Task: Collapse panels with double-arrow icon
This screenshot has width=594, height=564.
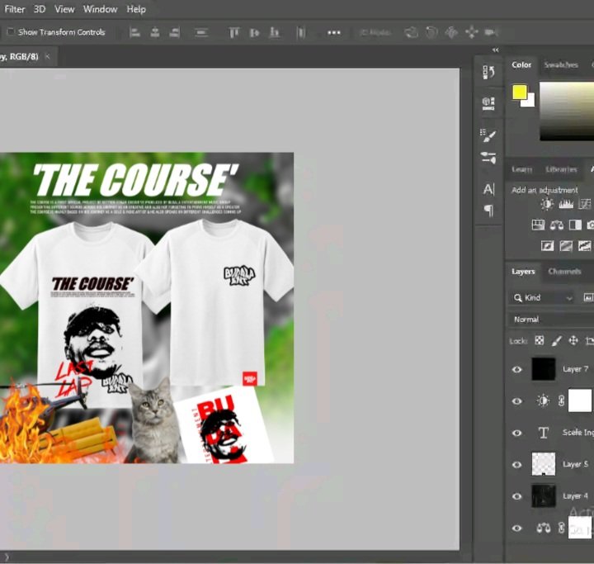Action: pyautogui.click(x=496, y=50)
